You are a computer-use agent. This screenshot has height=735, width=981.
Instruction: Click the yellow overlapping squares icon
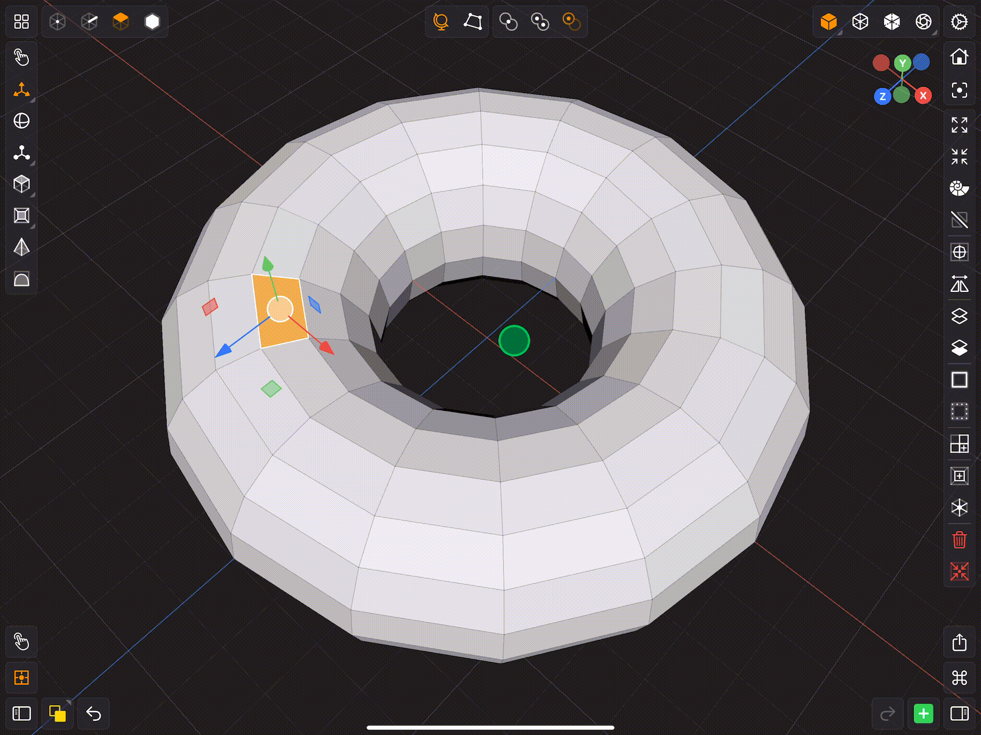[57, 714]
